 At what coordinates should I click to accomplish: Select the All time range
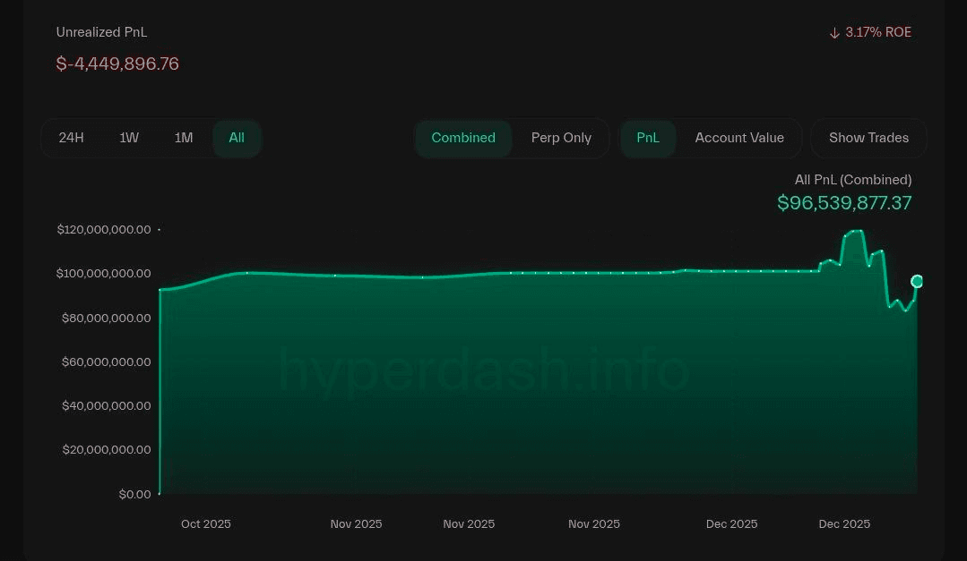(x=237, y=138)
